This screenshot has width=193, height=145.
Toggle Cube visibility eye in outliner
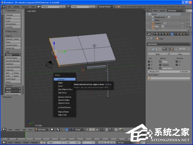tap(182, 26)
